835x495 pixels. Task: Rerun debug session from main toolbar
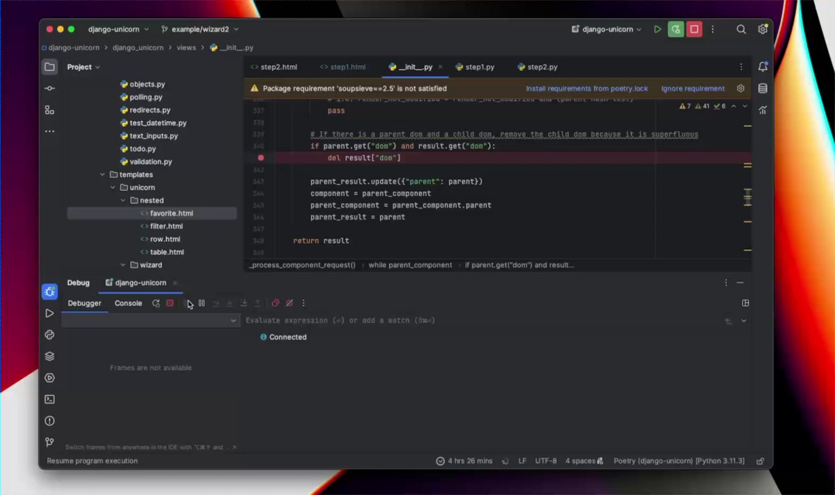tap(676, 29)
